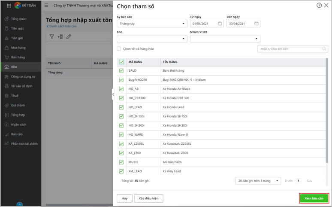This screenshot has height=207, width=332.
Task: Click the search magnifier icon
Action: 324,49
